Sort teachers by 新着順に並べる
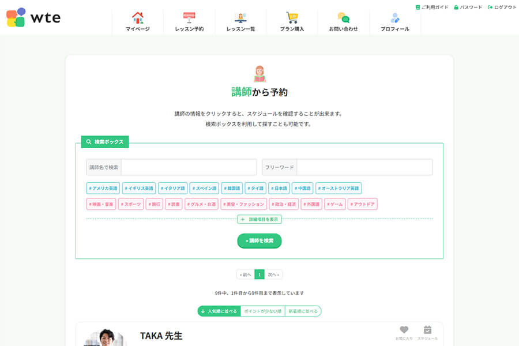Image resolution: width=519 pixels, height=346 pixels. click(302, 310)
